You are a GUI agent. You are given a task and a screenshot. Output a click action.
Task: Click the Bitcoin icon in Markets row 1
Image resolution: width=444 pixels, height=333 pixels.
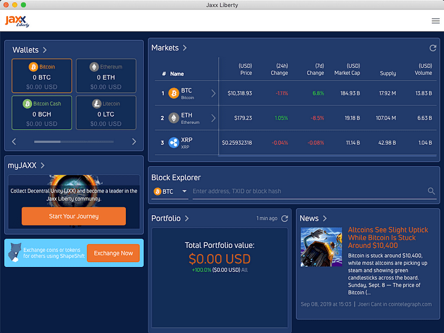tap(173, 93)
